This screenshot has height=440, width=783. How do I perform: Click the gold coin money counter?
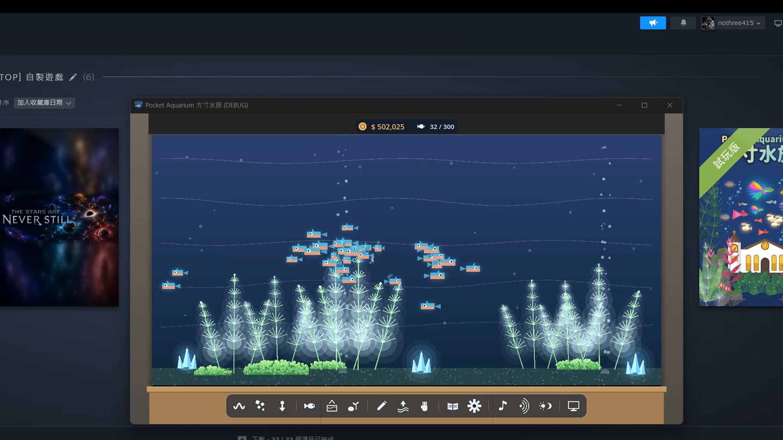tap(381, 127)
